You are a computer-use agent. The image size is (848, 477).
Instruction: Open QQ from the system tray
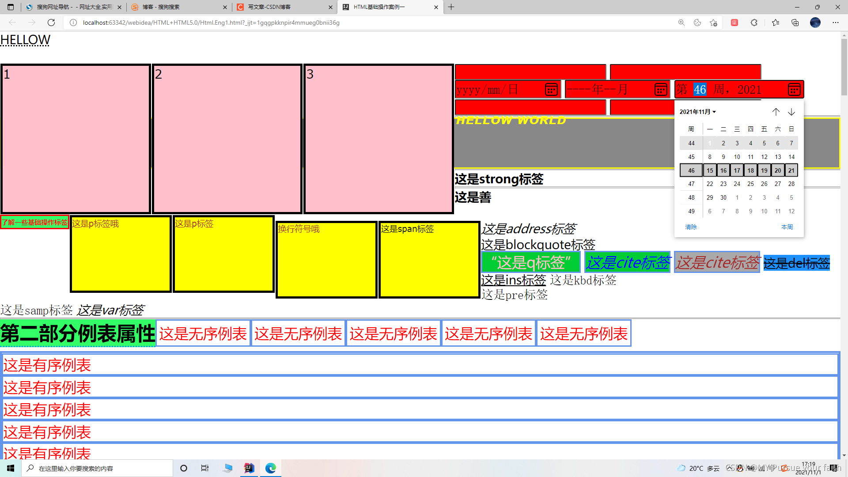point(739,468)
